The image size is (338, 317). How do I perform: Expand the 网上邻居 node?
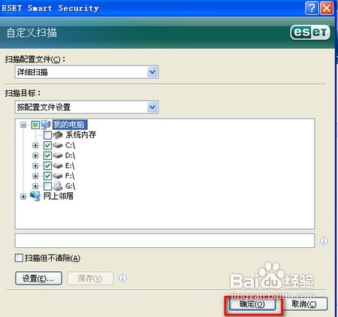coord(23,196)
